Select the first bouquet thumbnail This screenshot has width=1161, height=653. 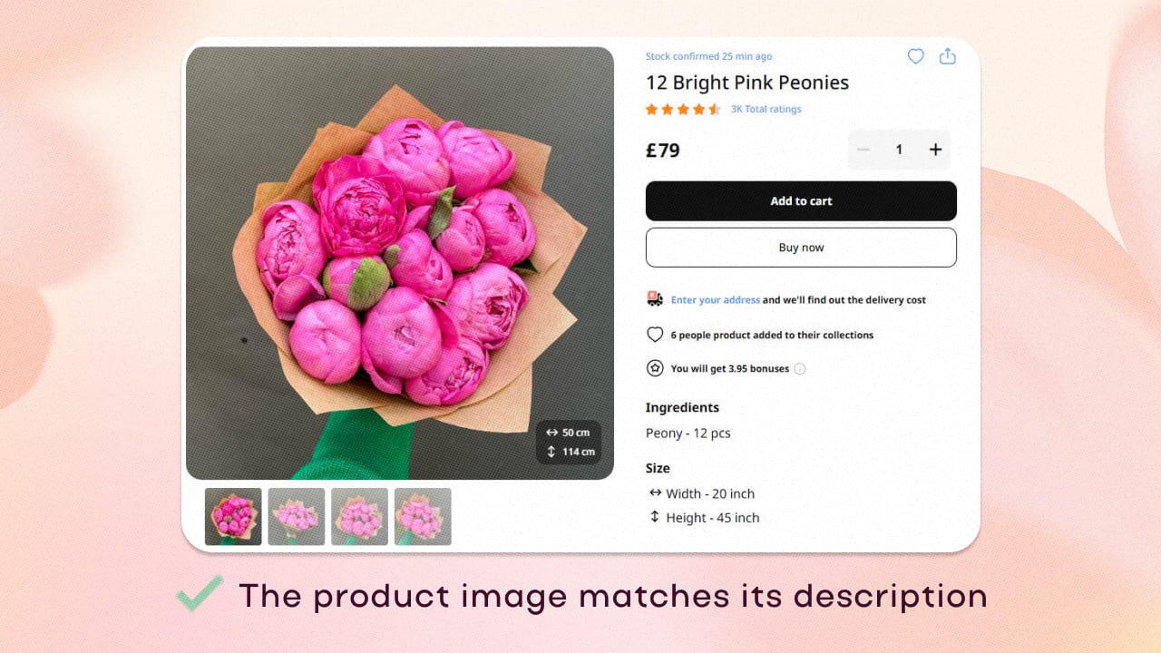click(233, 517)
